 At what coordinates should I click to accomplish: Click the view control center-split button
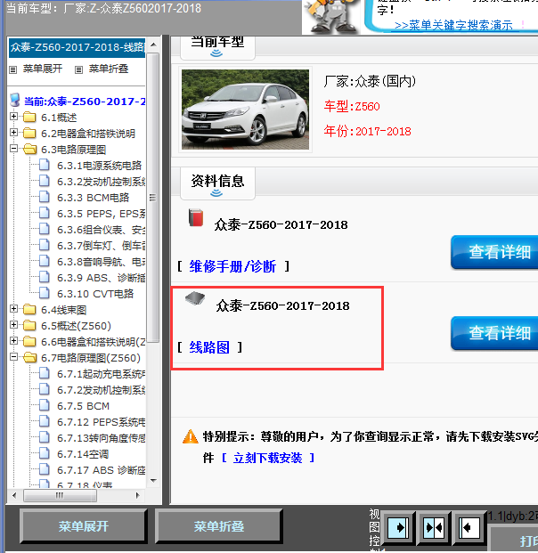[434, 527]
